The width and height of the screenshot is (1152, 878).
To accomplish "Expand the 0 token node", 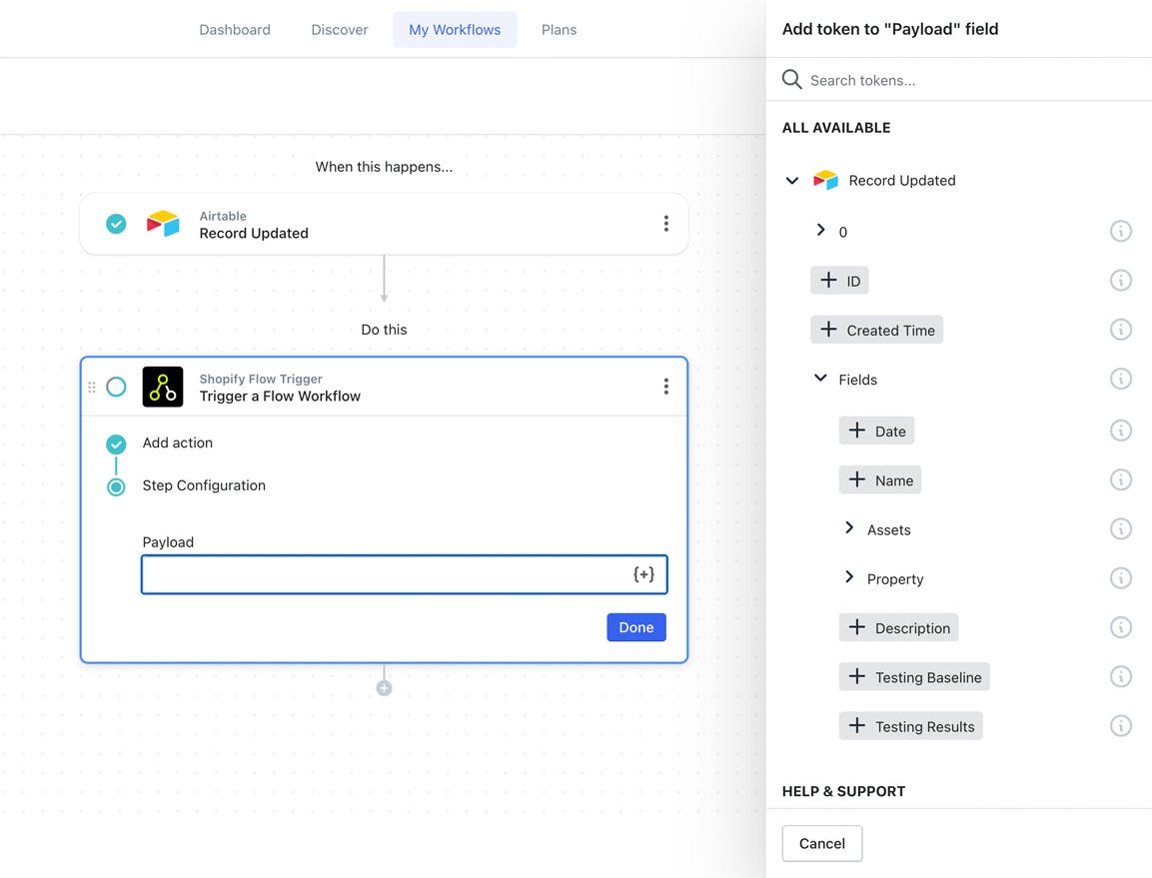I will tap(820, 230).
